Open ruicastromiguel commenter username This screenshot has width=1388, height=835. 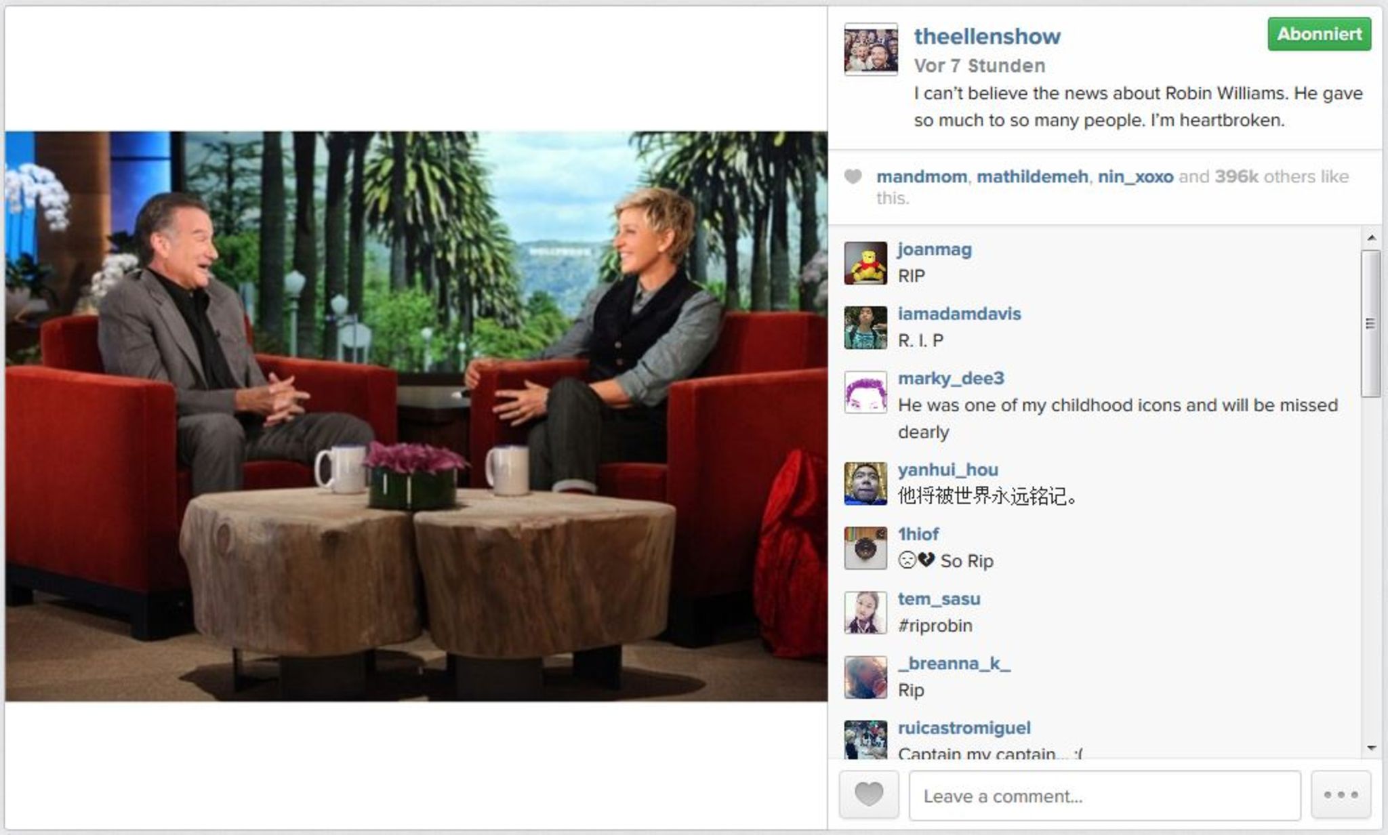(964, 728)
